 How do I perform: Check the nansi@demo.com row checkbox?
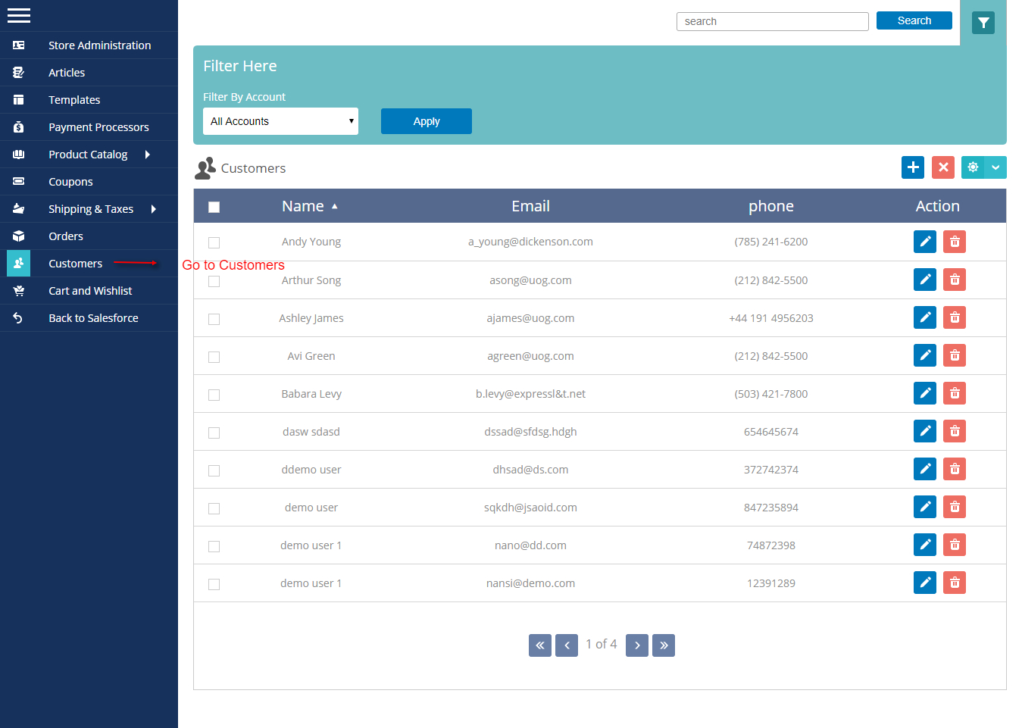tap(214, 584)
